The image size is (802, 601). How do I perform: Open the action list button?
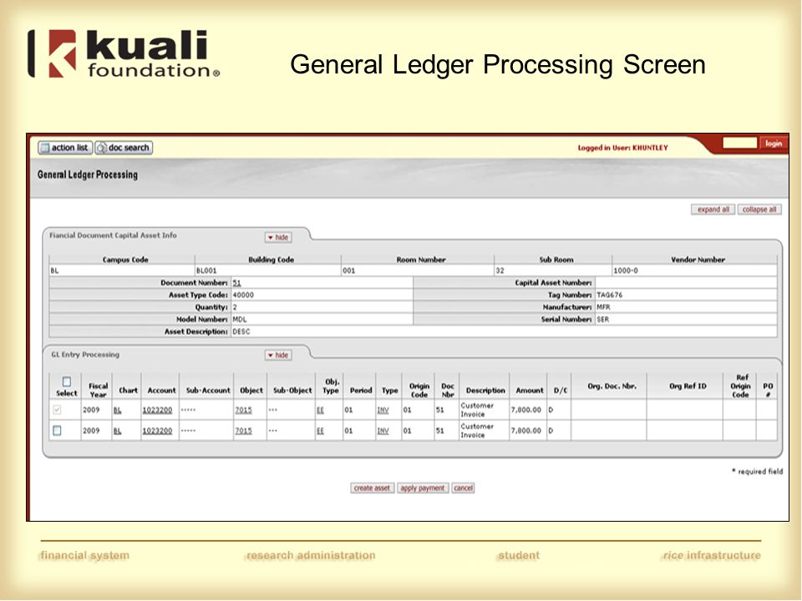click(65, 148)
